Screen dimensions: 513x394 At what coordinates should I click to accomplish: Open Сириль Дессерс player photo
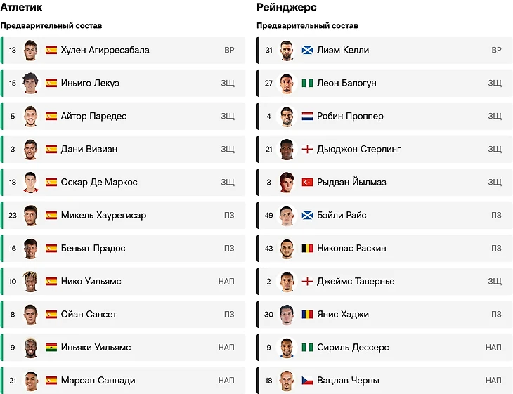286,347
